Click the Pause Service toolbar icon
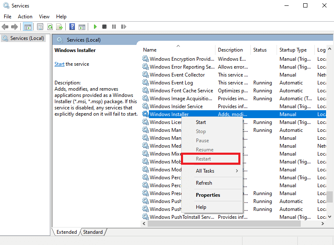Viewport: 334px width, 245px height. click(x=114, y=27)
